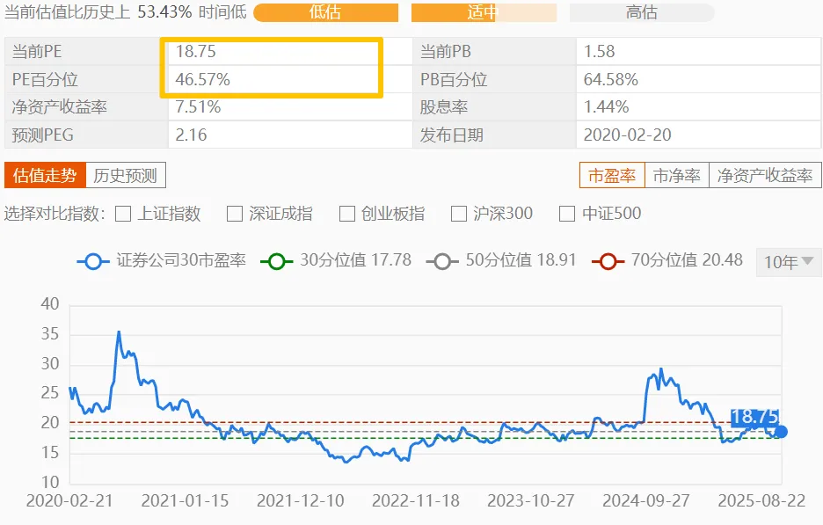This screenshot has height=525, width=823.
Task: Enable the 上证指数 comparison checkbox
Action: tap(123, 214)
